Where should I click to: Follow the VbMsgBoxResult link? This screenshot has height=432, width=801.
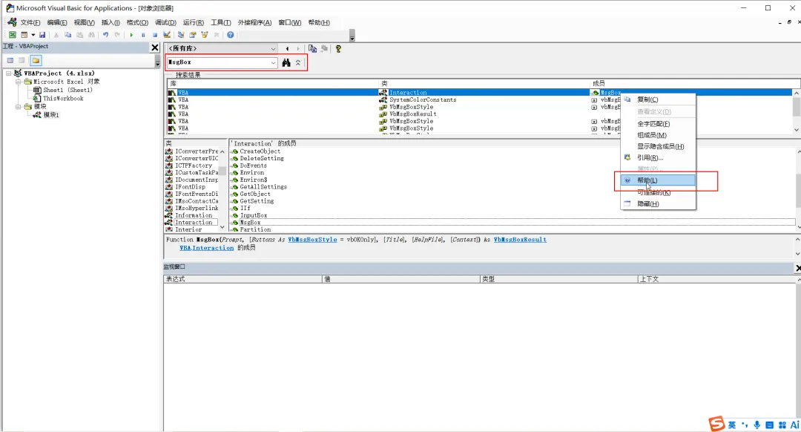(520, 239)
